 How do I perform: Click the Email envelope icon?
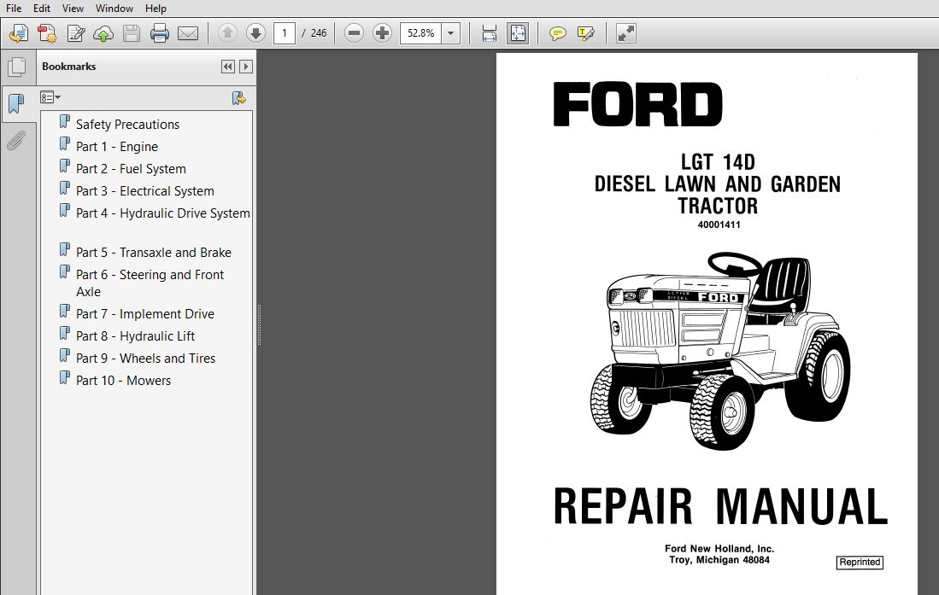pyautogui.click(x=188, y=33)
